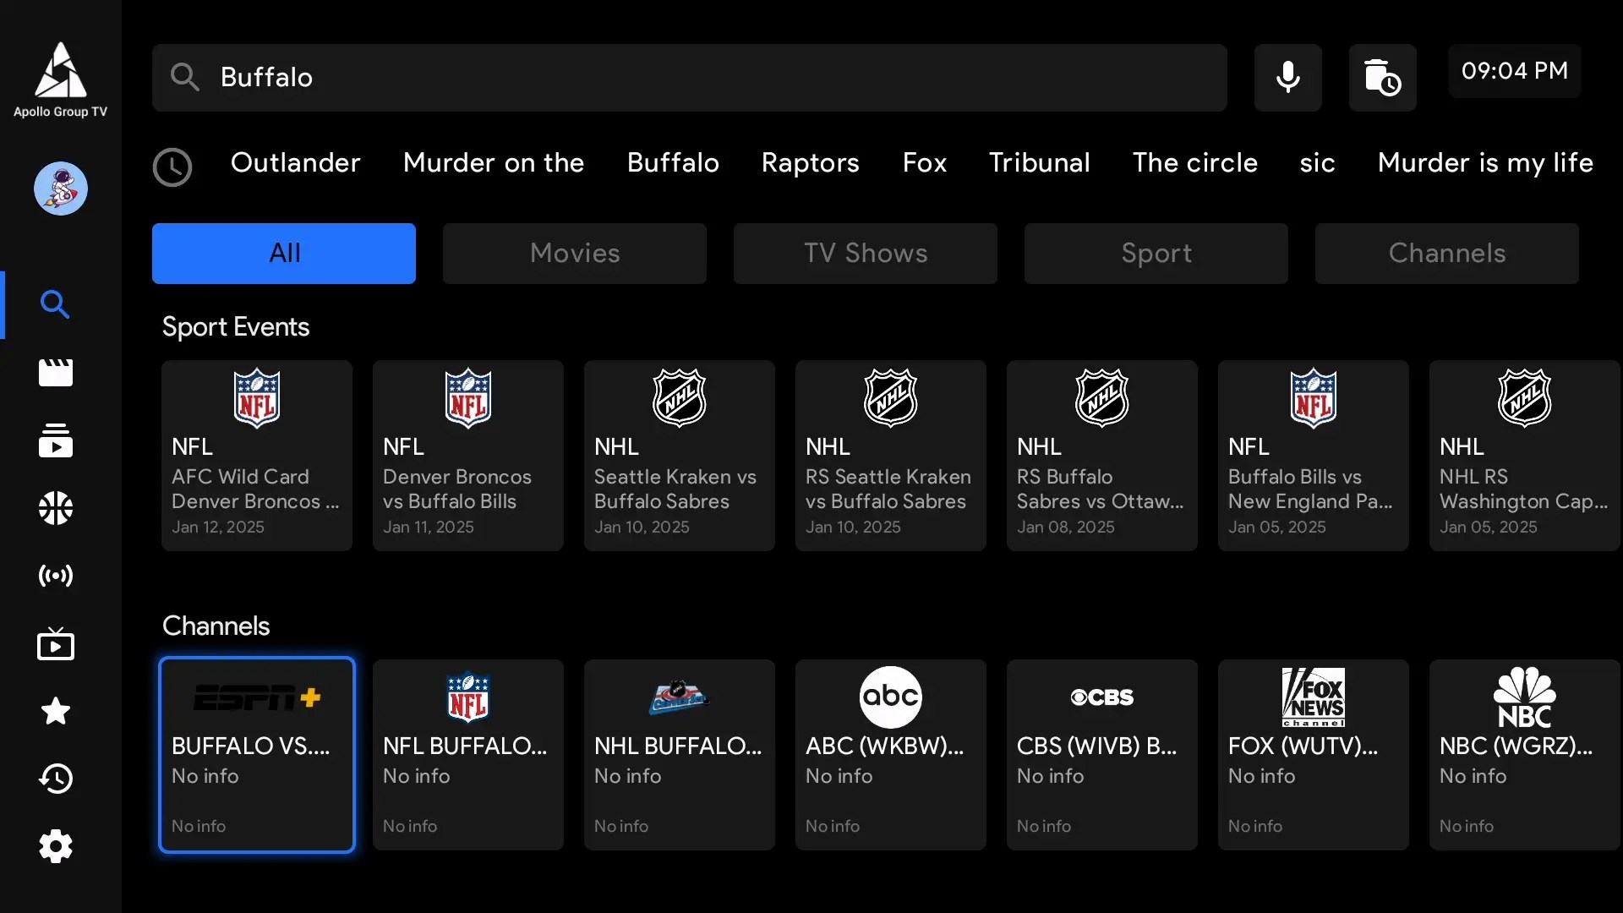Open AFC Wild Card Denver Broncos event
The height and width of the screenshot is (913, 1623).
tap(257, 456)
